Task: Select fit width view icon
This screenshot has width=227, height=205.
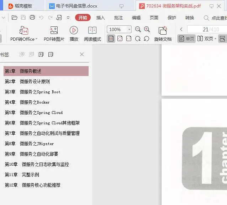Action: (x=129, y=39)
